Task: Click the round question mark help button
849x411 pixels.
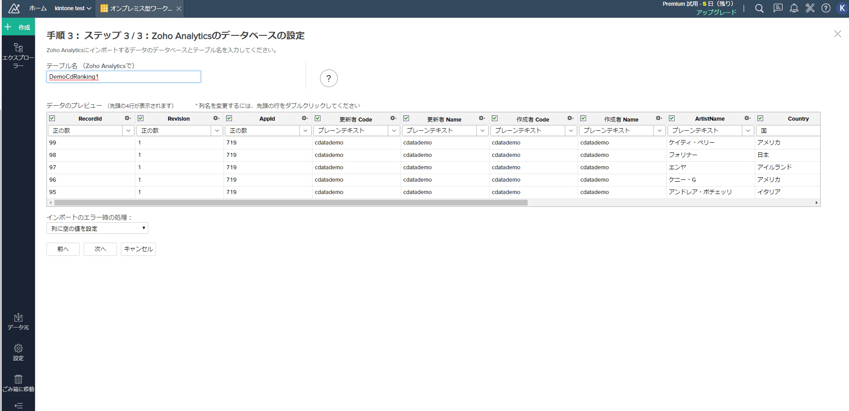Action: (328, 78)
